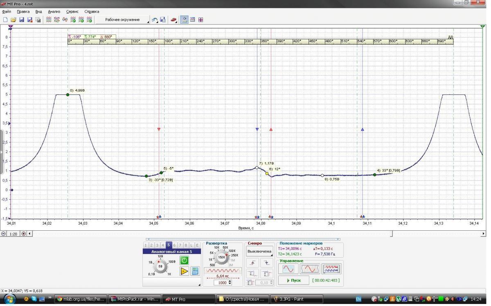The height and width of the screenshot is (306, 491).
Task: Click the zoom out magnifier icon
Action: pos(4,234)
